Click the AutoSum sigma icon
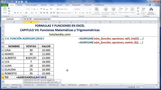Image resolution: width=161 pixels, height=90 pixels. [138, 8]
